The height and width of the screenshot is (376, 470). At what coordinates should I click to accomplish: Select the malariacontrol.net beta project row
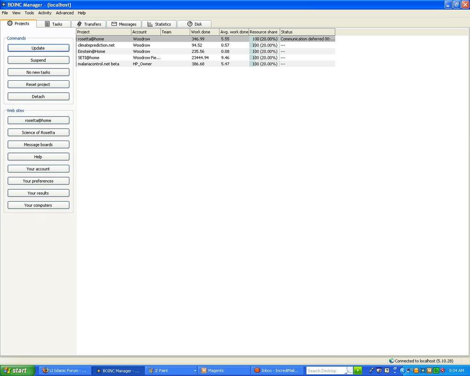206,64
